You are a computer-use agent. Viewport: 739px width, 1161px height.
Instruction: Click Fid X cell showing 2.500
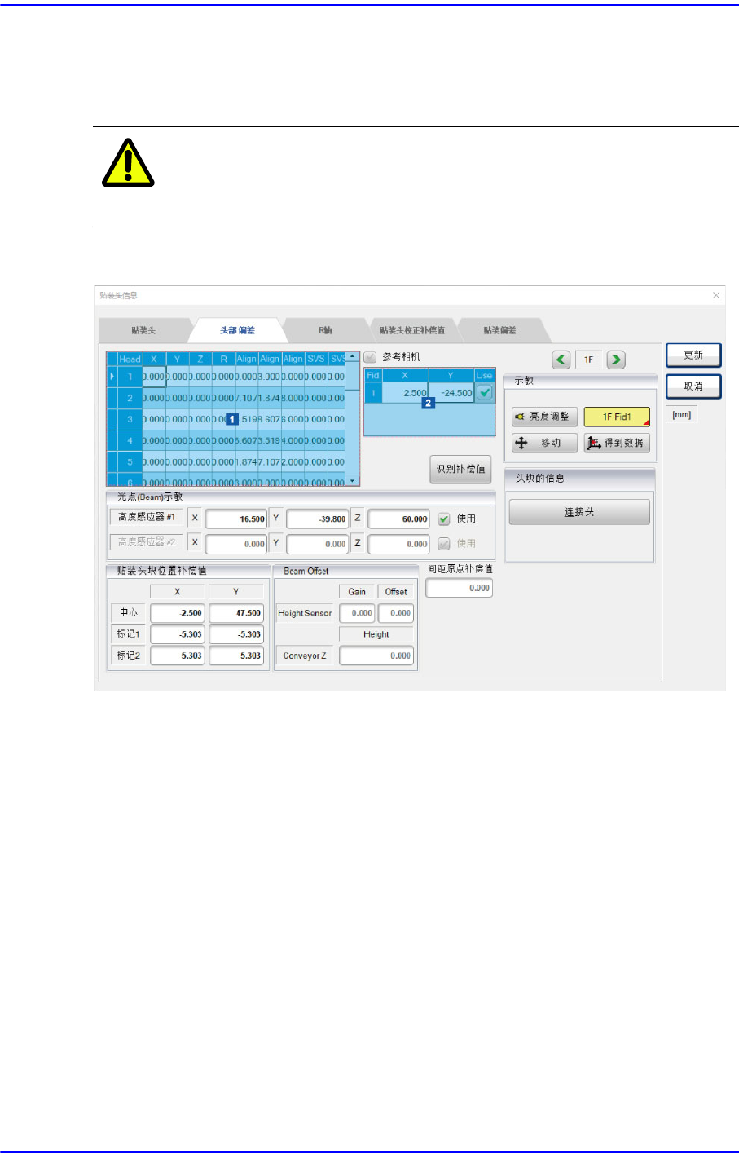(405, 393)
